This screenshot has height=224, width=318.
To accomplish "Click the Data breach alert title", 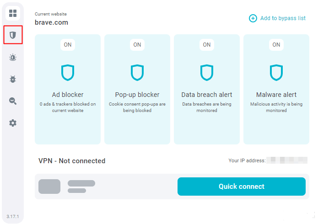I will click(x=207, y=95).
